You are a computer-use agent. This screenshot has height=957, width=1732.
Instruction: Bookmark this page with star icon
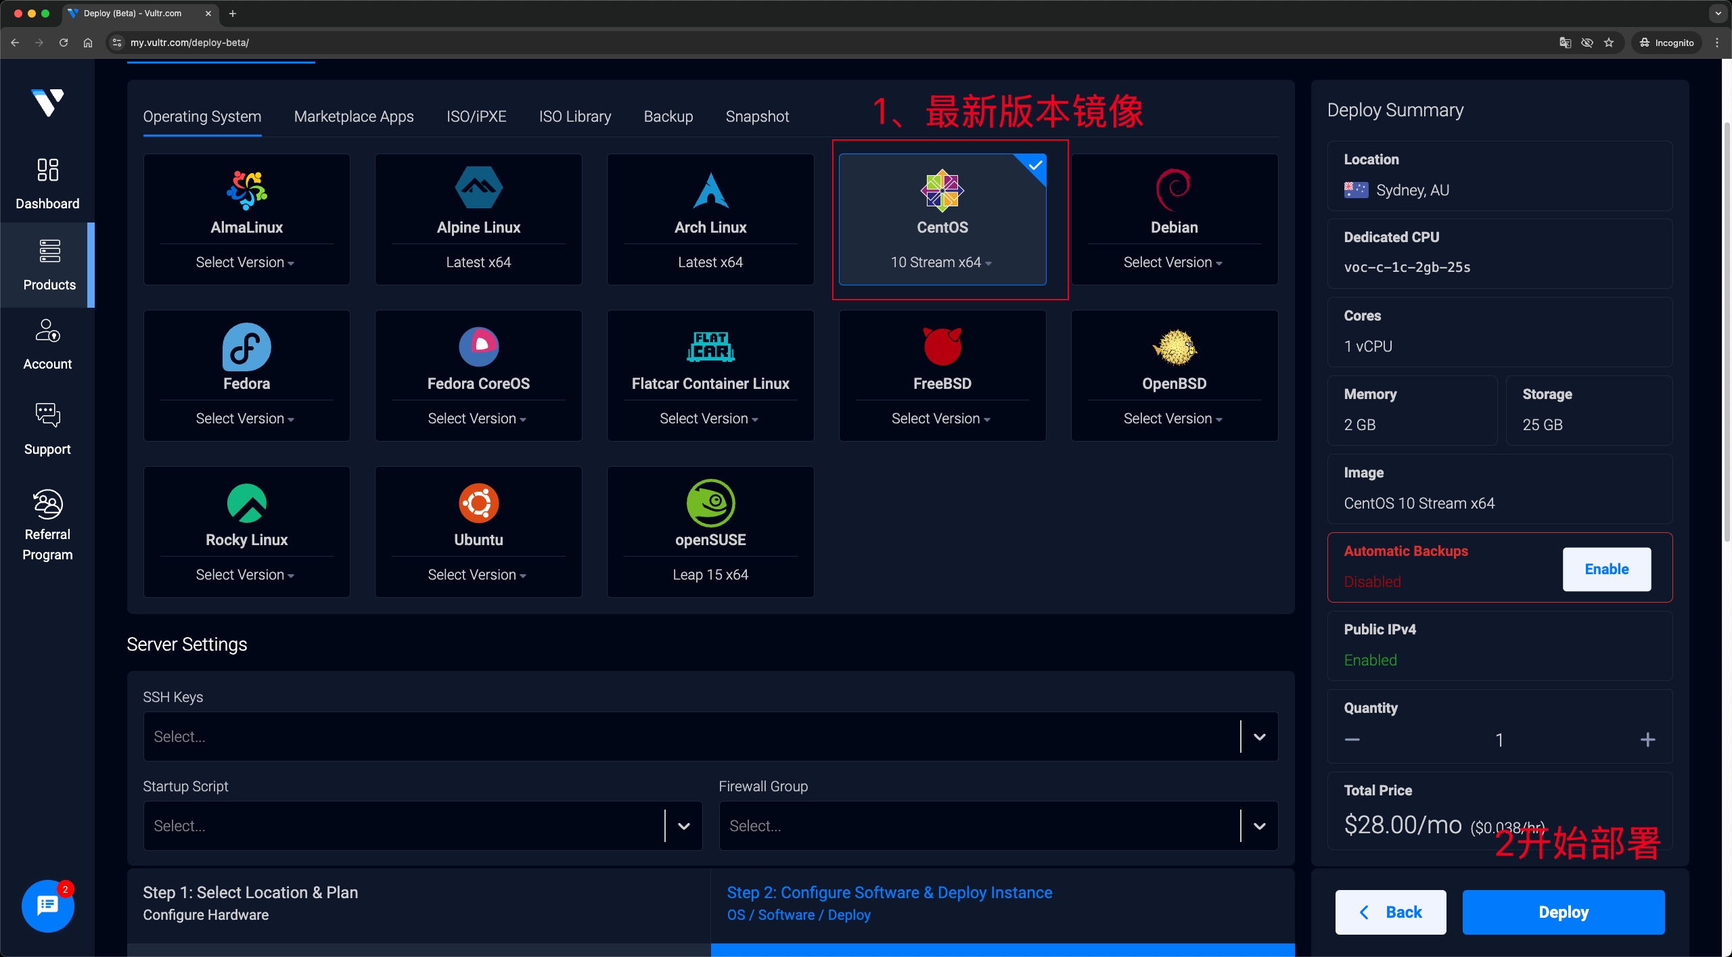point(1609,43)
